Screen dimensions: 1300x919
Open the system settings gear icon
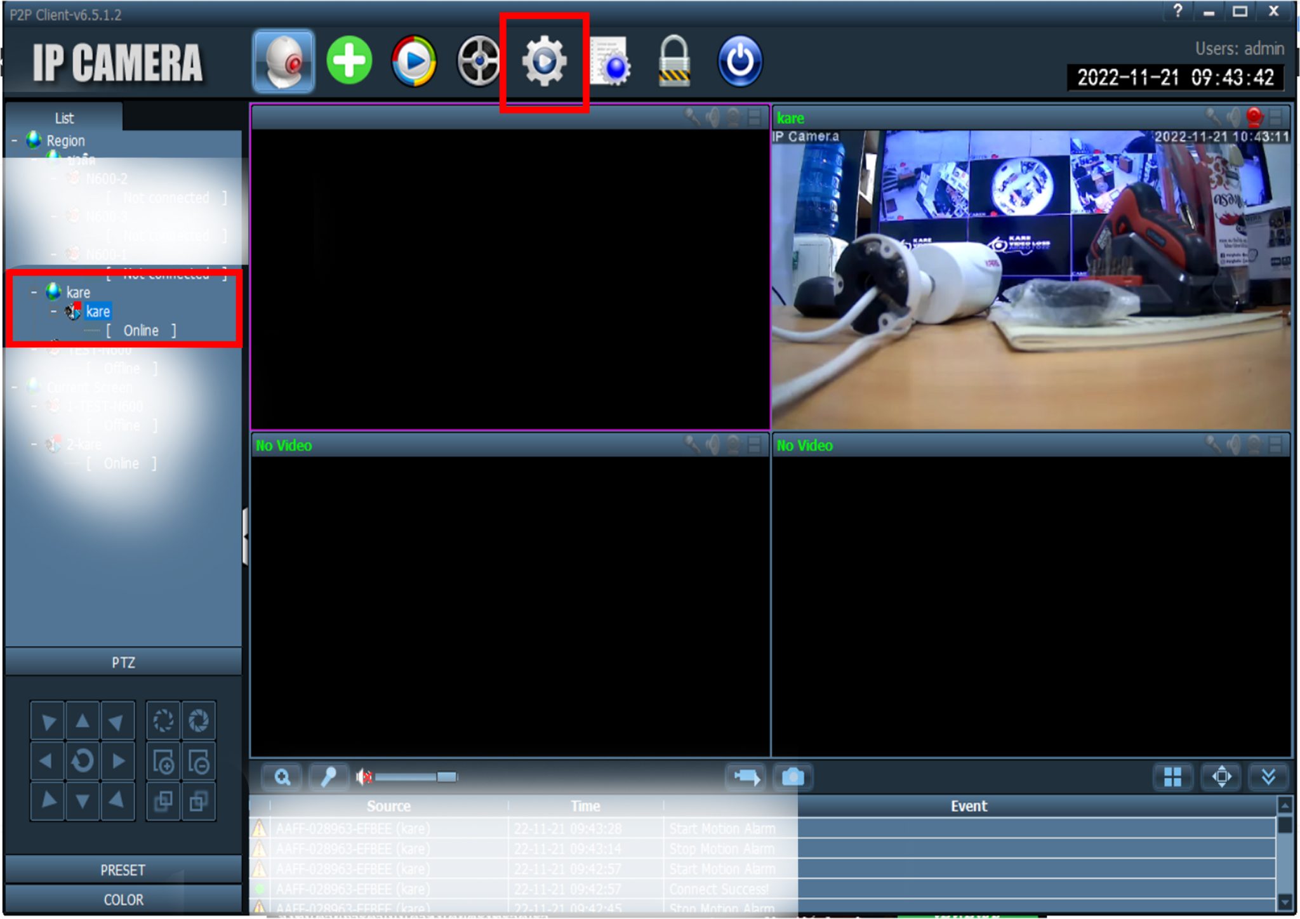[544, 60]
